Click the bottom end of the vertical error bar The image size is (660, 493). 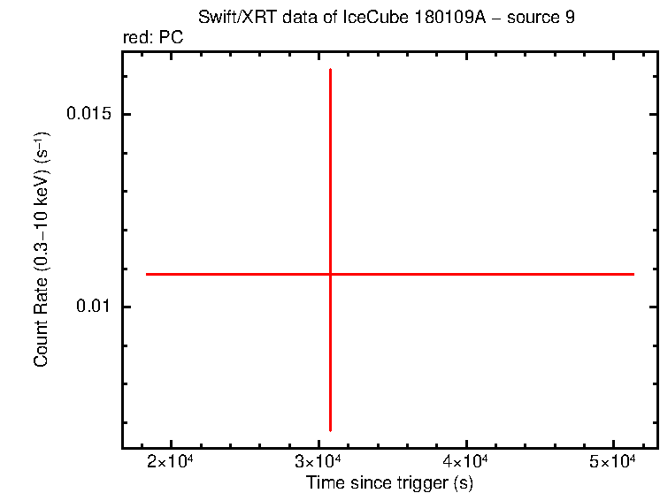click(330, 430)
